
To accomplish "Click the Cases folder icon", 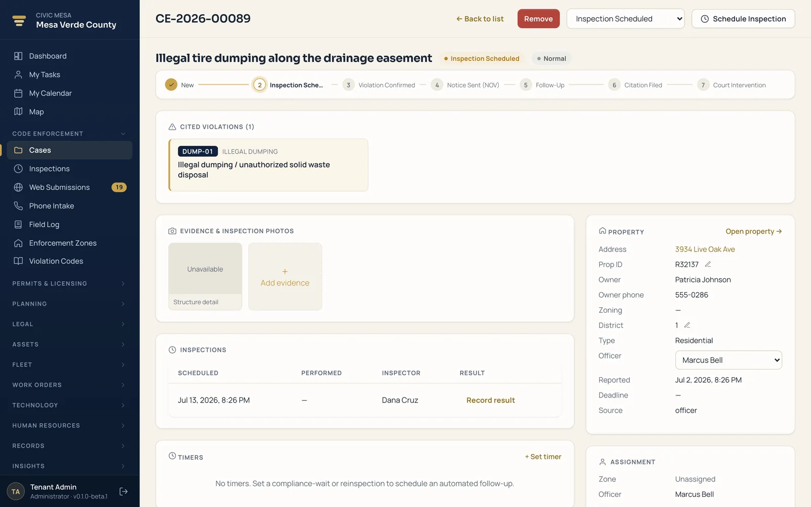I will (x=18, y=150).
